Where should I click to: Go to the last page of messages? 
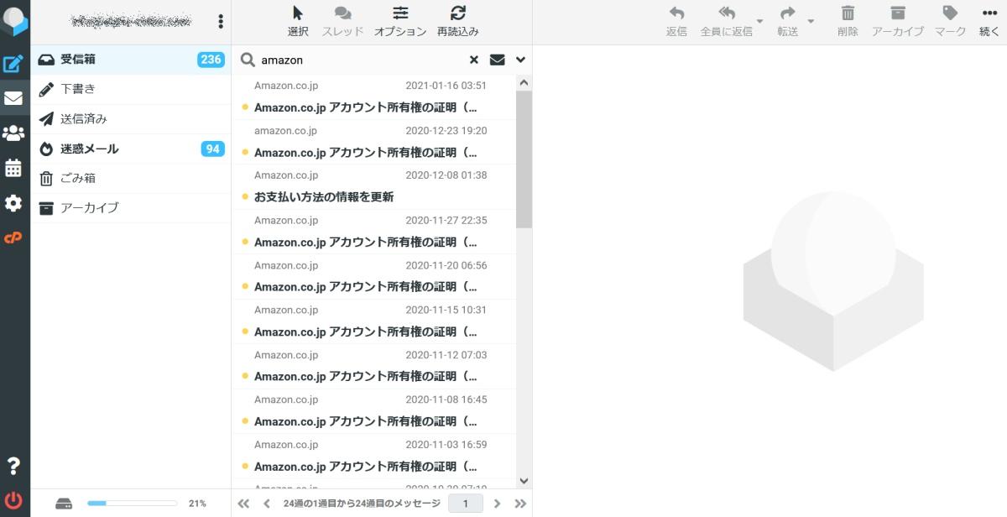(x=520, y=504)
